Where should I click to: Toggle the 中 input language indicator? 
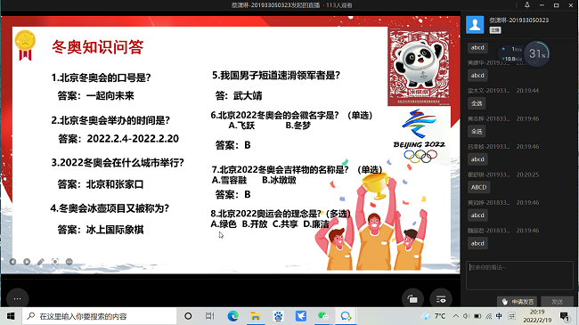tap(499, 316)
